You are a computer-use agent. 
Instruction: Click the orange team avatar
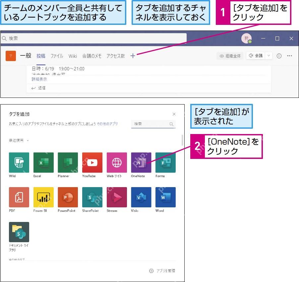coord(11,56)
